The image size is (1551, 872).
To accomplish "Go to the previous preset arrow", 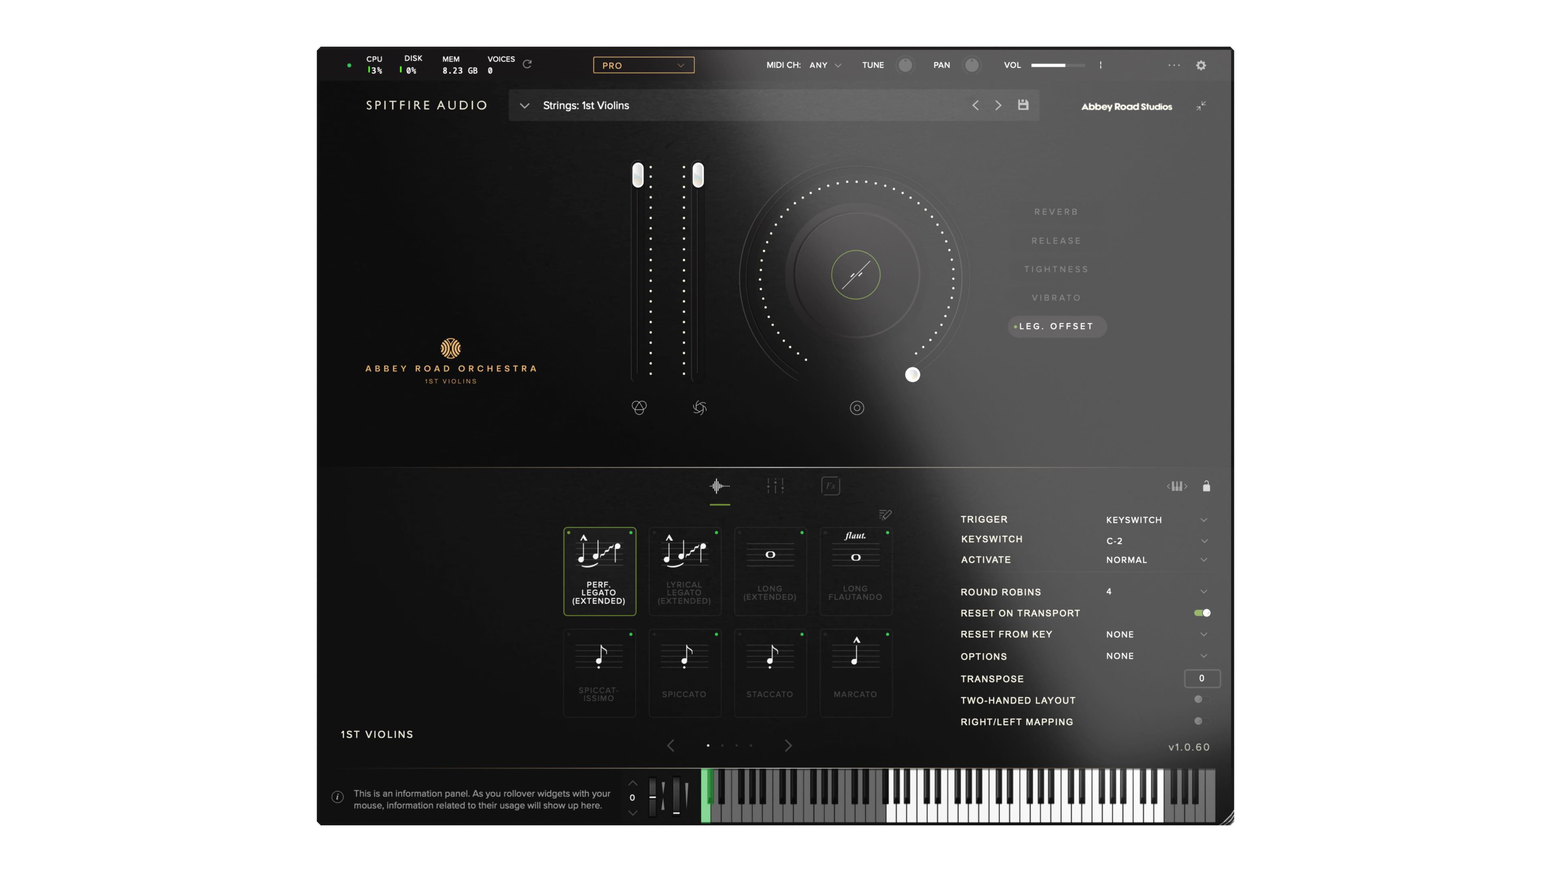I will tap(975, 105).
